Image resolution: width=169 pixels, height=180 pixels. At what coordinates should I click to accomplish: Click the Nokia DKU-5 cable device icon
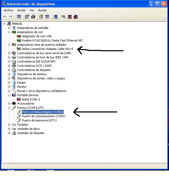pyautogui.click(x=19, y=49)
